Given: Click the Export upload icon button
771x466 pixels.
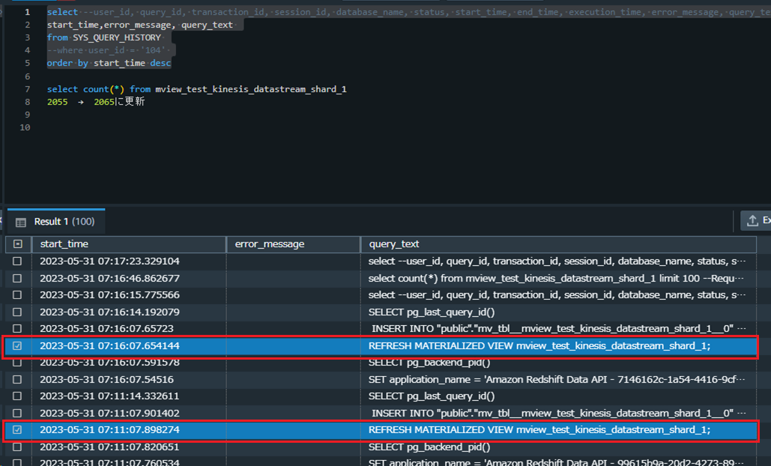Looking at the screenshot, I should click(752, 221).
